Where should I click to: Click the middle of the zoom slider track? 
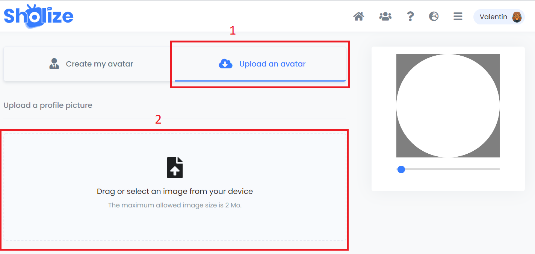pos(449,169)
